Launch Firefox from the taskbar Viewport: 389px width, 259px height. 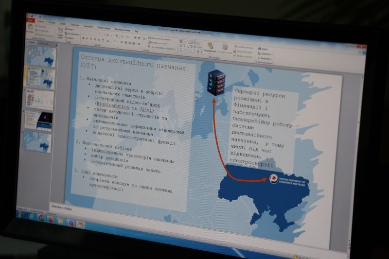[51, 220]
